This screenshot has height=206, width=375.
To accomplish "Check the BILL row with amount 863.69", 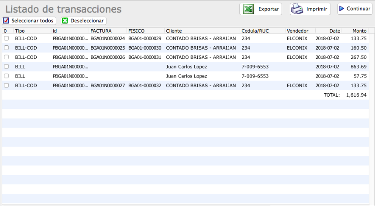I will coord(7,67).
